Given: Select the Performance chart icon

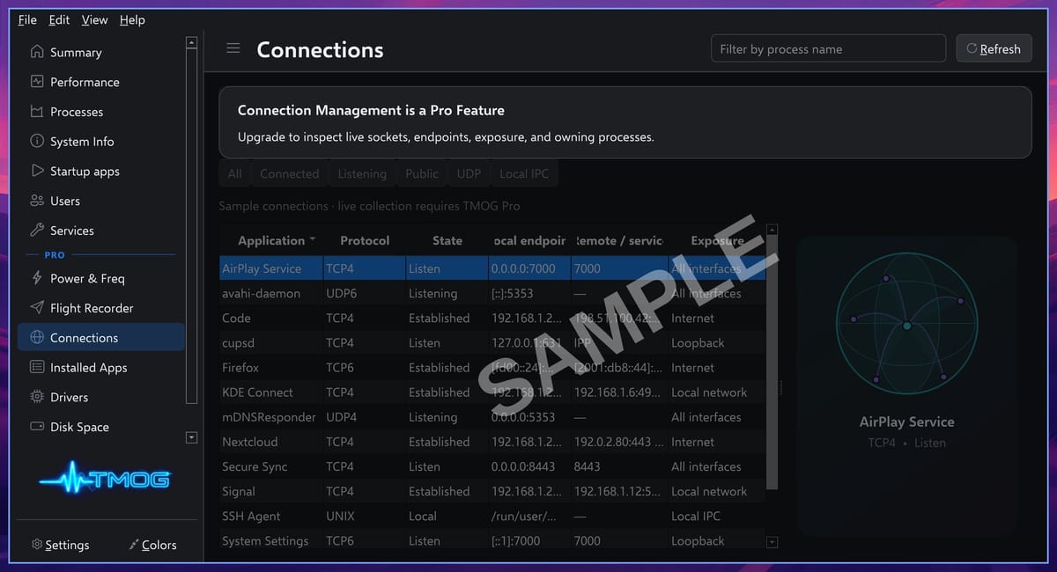Looking at the screenshot, I should pyautogui.click(x=37, y=82).
